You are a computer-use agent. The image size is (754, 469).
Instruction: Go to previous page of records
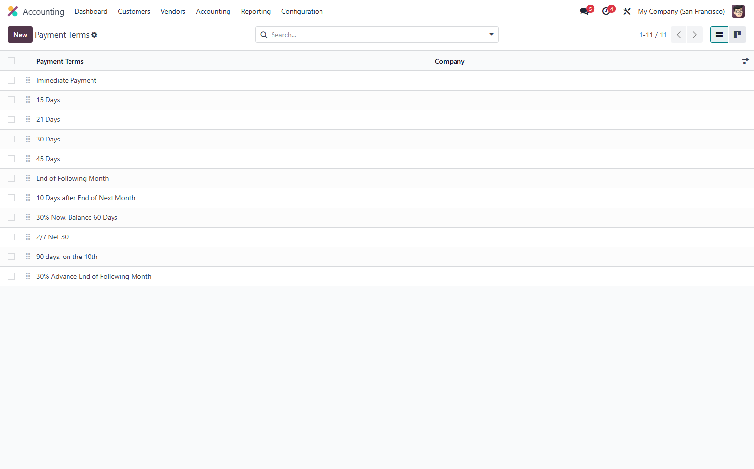click(x=679, y=35)
